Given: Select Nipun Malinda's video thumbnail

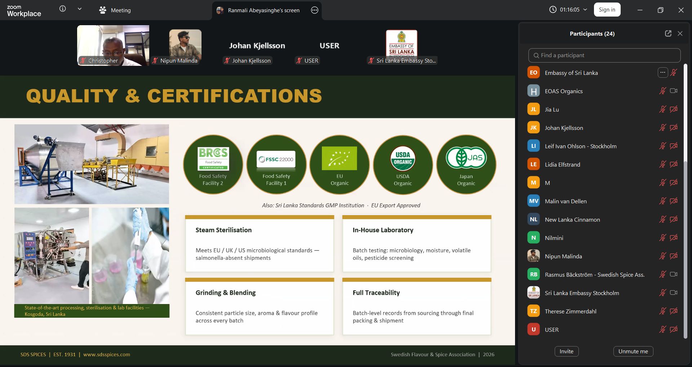Looking at the screenshot, I should 185,45.
